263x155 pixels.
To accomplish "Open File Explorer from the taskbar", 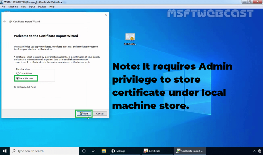I will pyautogui.click(x=104, y=151).
